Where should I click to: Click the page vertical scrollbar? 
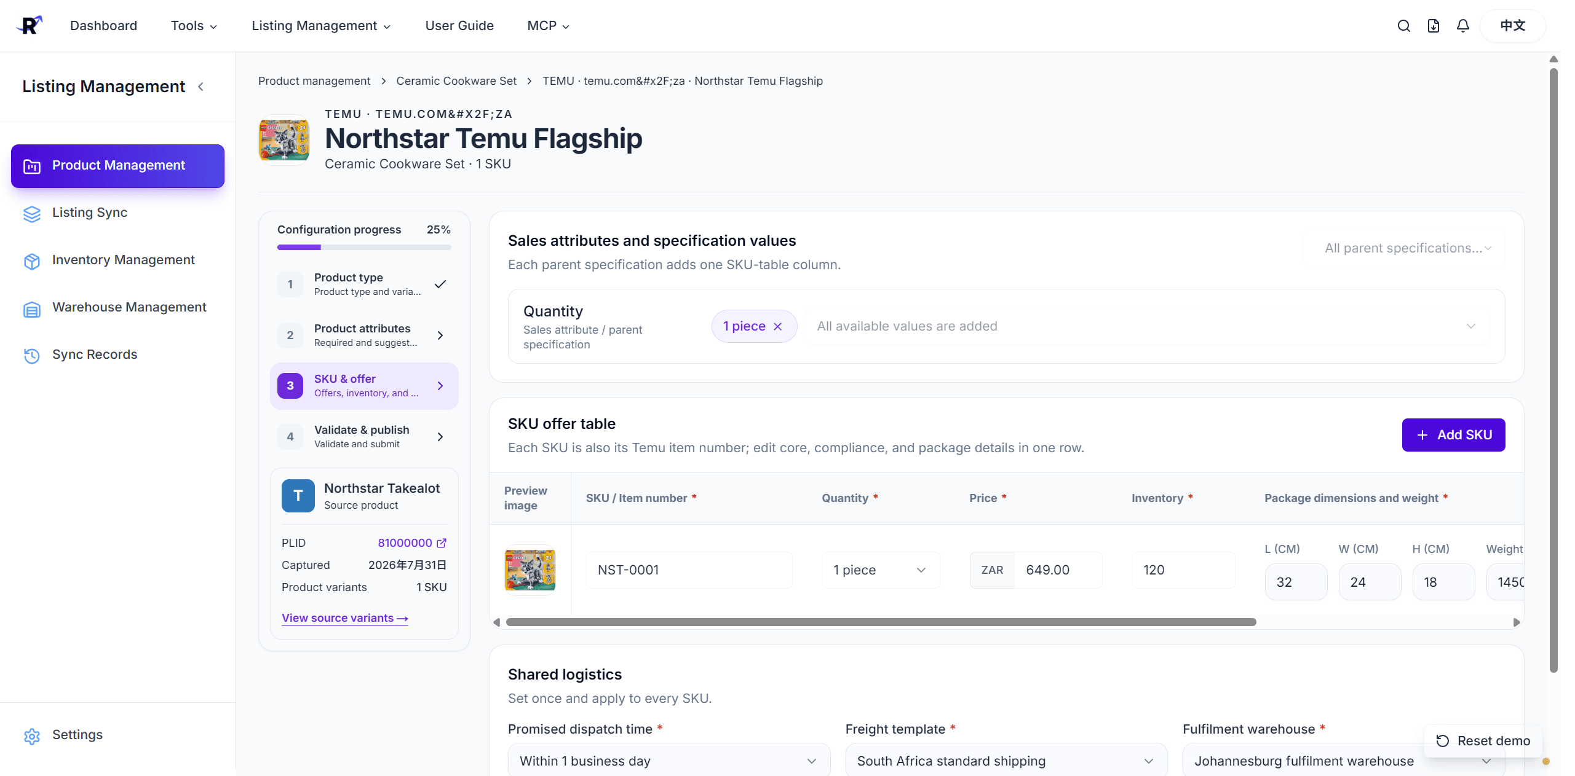click(1553, 370)
